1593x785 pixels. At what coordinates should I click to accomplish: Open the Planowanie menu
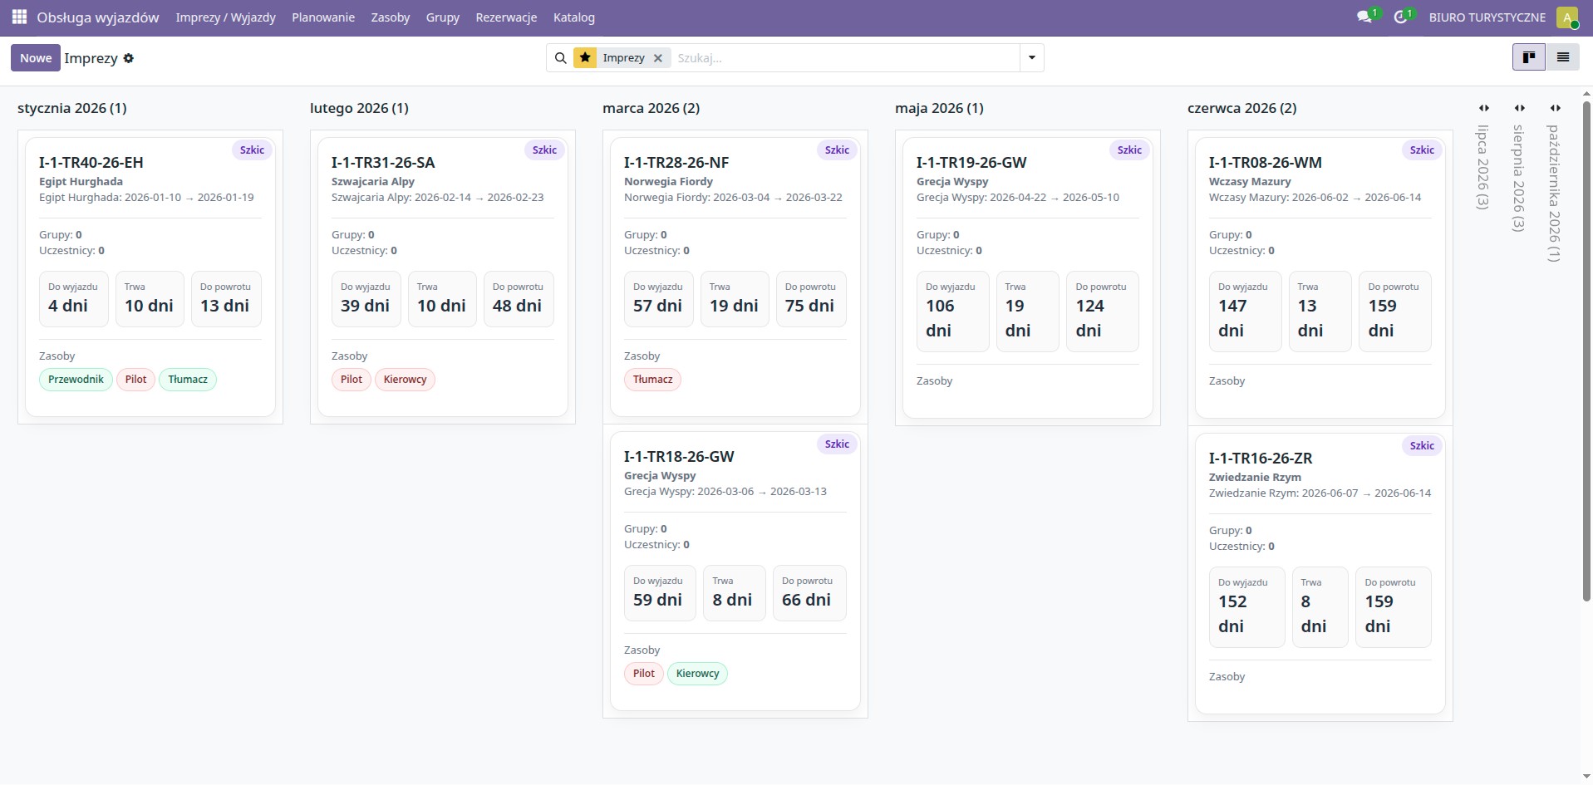coord(322,17)
